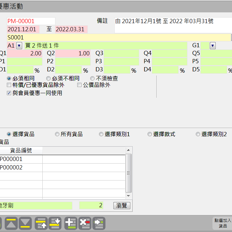Uncheck 與會員優惠一同使用 checkbox
Screen dimensions: 232x232
click(9, 93)
